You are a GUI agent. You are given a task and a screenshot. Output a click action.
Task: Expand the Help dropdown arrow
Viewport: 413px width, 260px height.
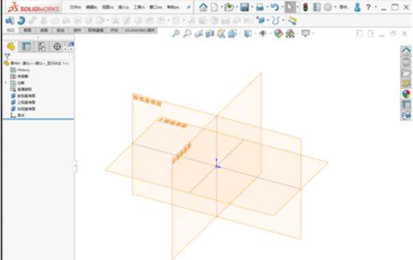tap(375, 8)
